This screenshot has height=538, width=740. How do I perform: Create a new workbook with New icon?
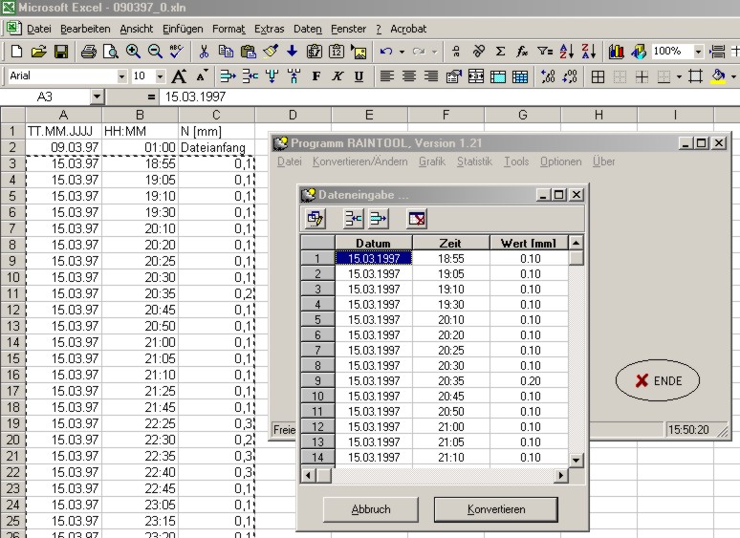(x=16, y=52)
